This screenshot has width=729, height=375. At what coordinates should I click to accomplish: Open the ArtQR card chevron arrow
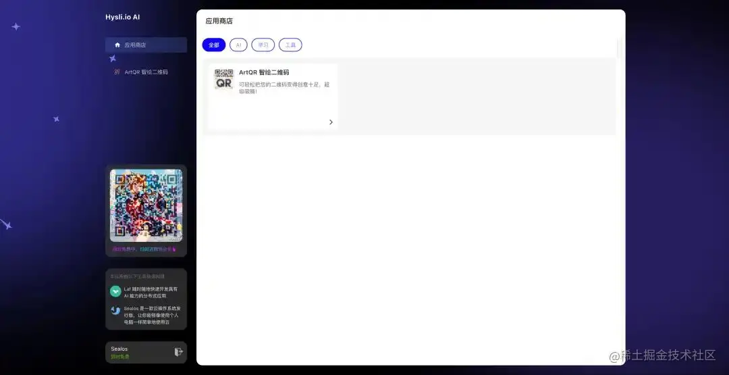point(331,122)
